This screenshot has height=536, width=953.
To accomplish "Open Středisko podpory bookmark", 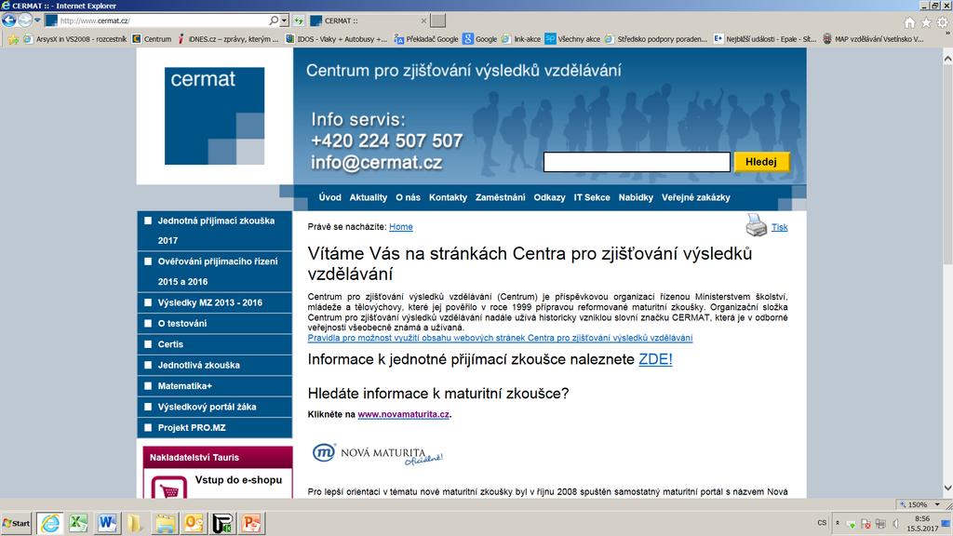I will pyautogui.click(x=656, y=39).
